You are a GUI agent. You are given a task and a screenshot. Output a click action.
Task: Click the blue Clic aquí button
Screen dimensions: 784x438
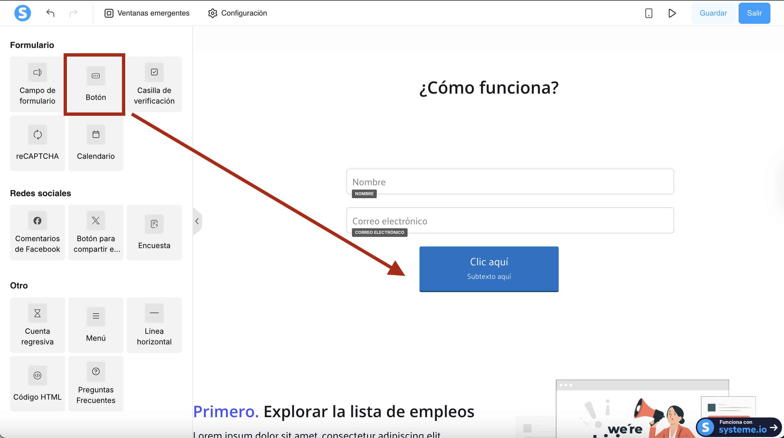click(489, 269)
